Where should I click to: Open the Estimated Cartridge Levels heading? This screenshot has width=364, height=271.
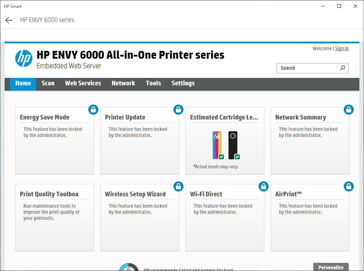pyautogui.click(x=224, y=117)
